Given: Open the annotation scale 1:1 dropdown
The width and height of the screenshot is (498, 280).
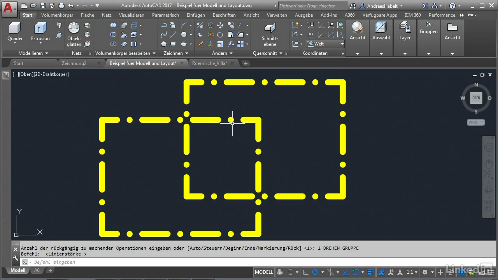Looking at the screenshot, I should pyautogui.click(x=412, y=272).
